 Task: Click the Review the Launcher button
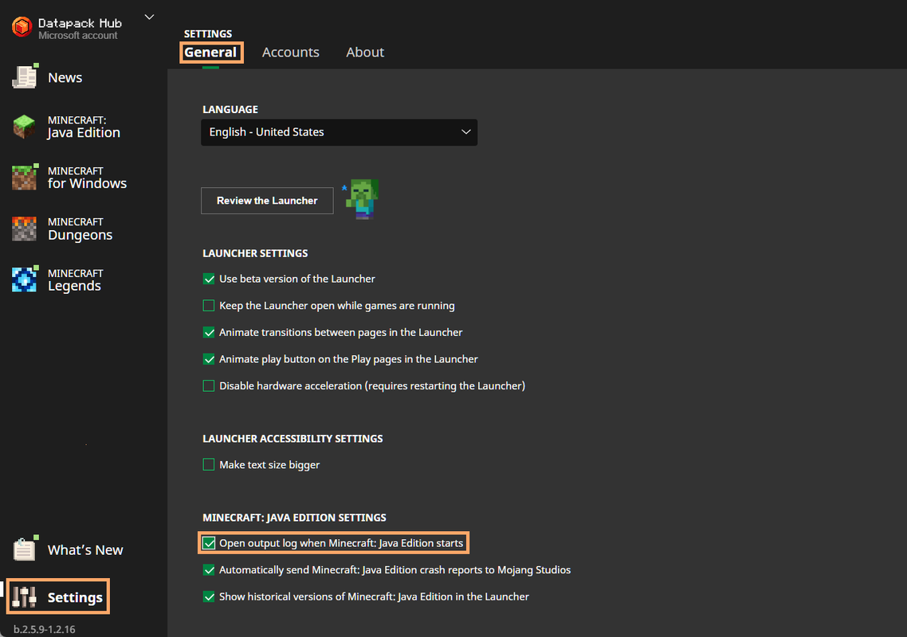point(267,201)
